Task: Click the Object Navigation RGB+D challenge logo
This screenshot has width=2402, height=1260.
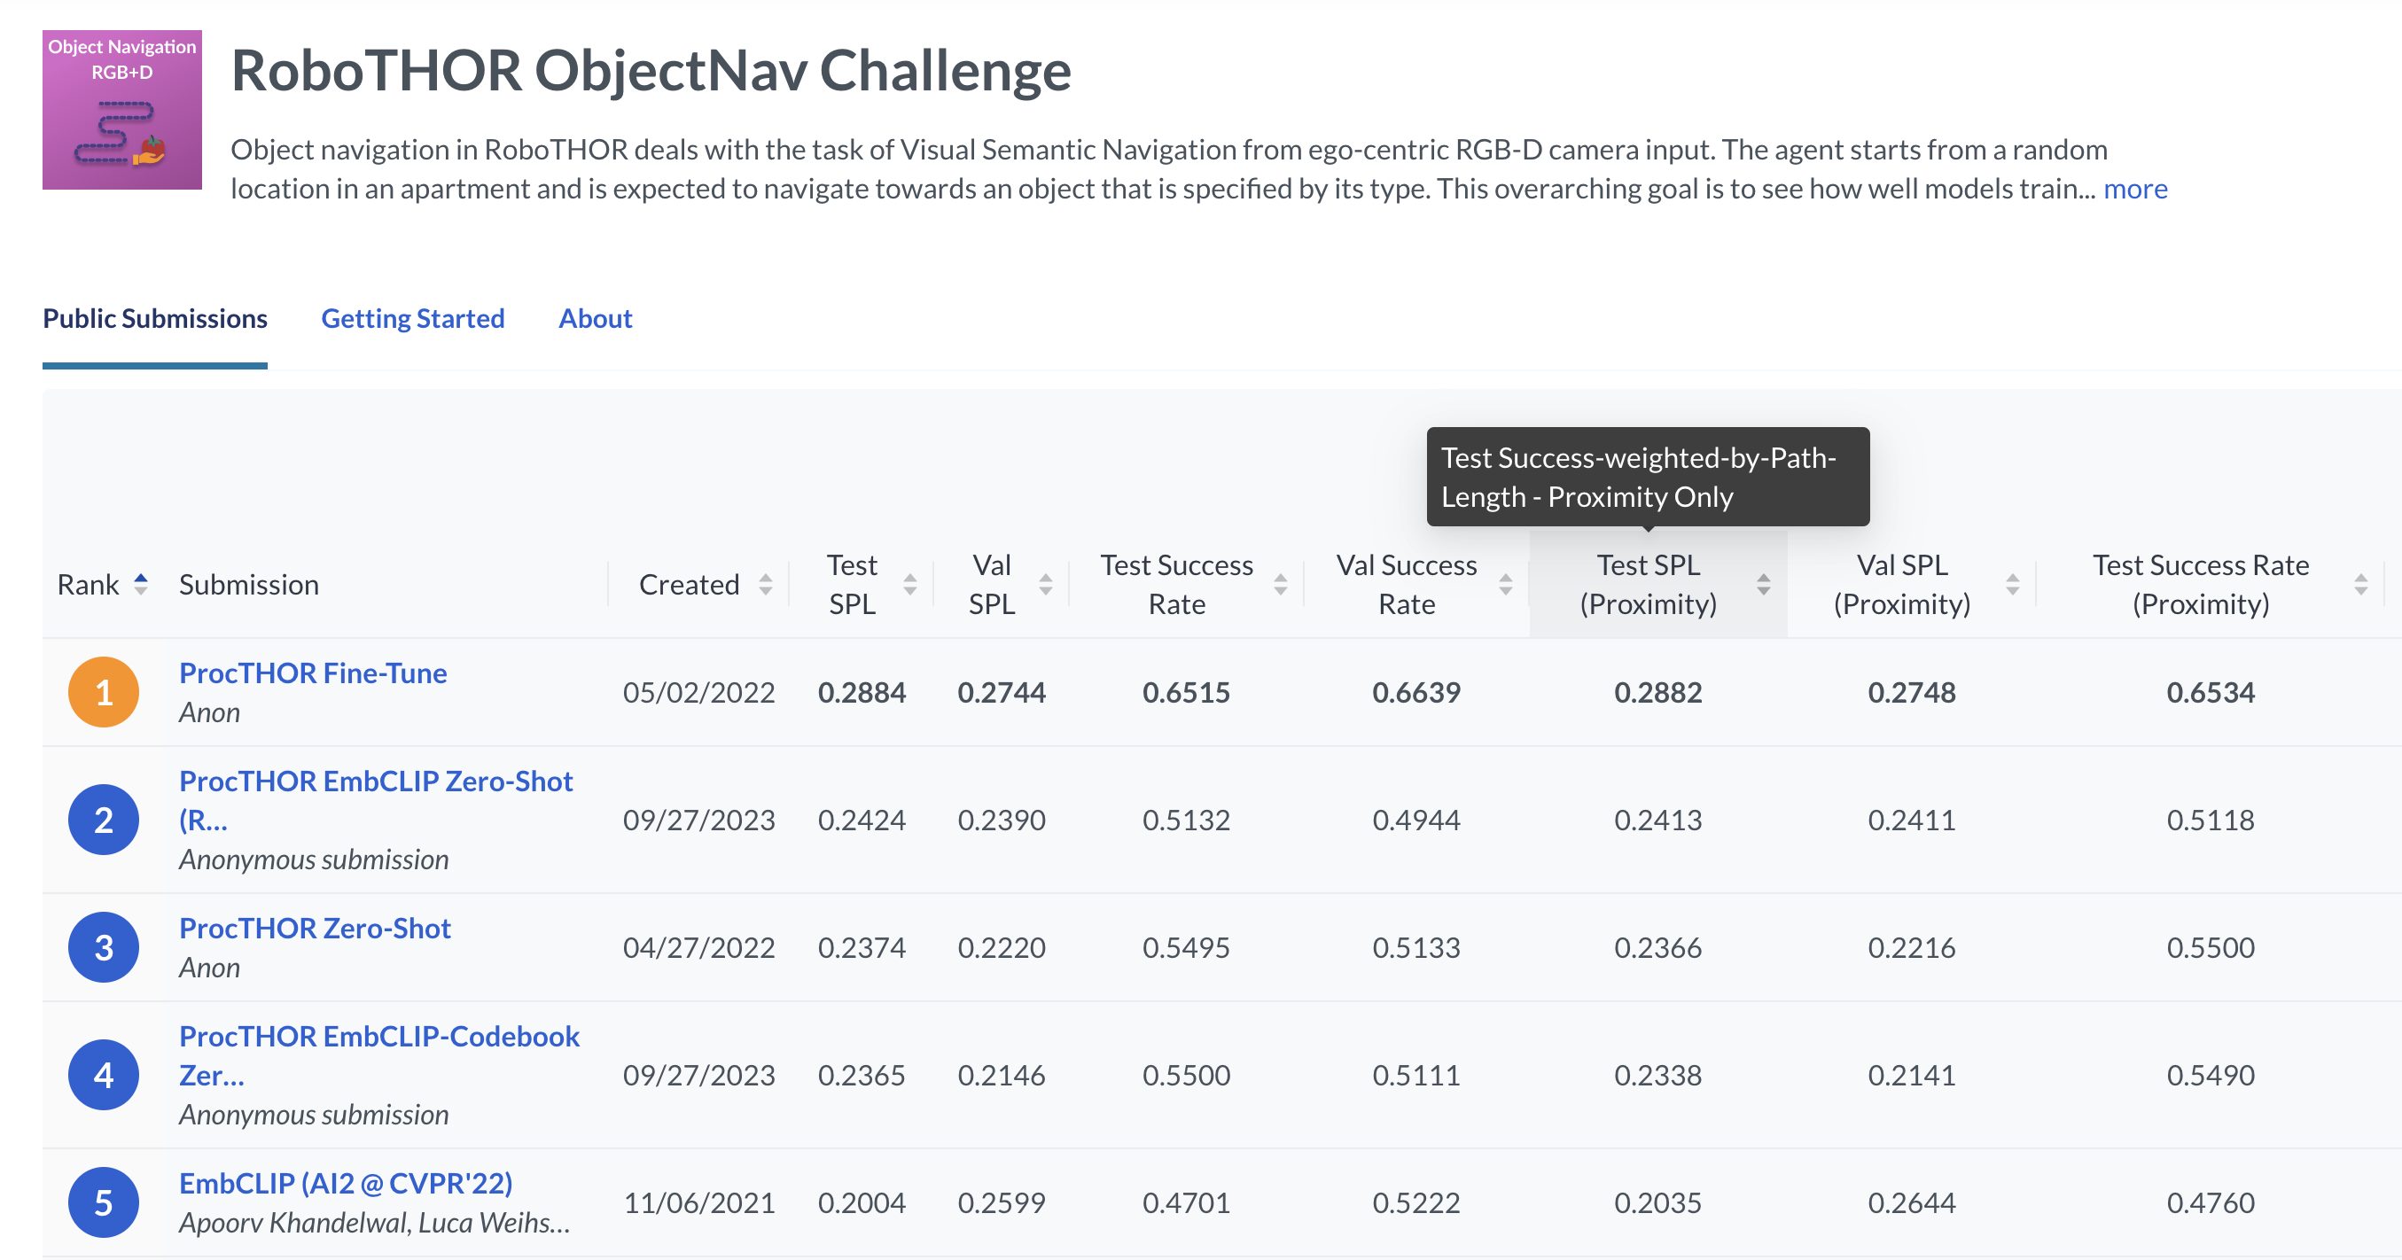Action: pyautogui.click(x=122, y=110)
